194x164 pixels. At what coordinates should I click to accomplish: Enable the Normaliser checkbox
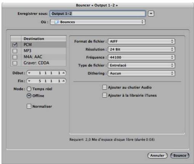click(x=29, y=106)
